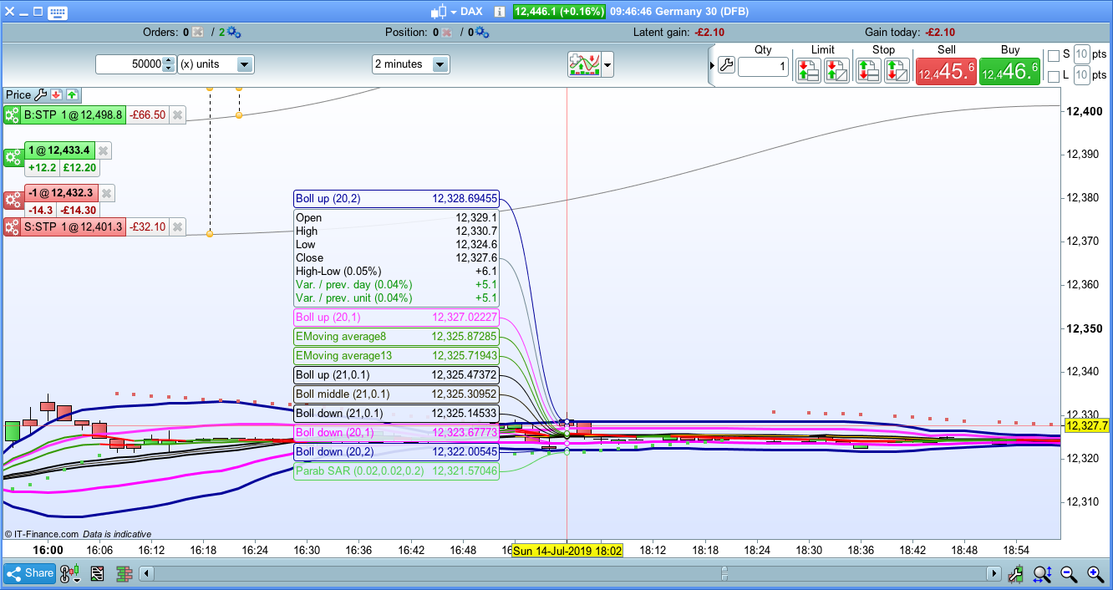
Task: Open the chart type candlestick menu beside DAX
Action: 444,12
